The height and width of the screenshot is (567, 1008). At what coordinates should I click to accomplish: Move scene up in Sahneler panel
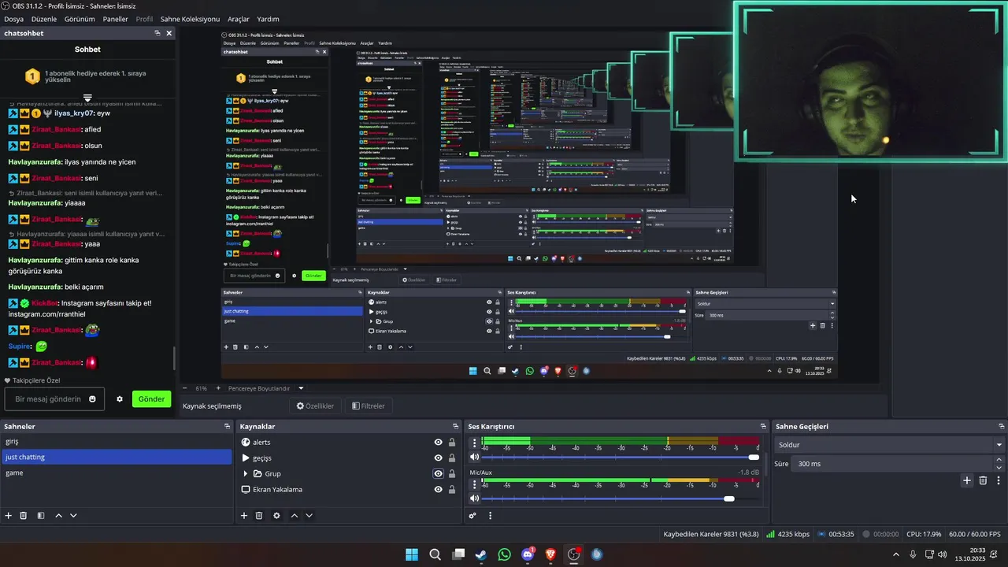tap(58, 516)
